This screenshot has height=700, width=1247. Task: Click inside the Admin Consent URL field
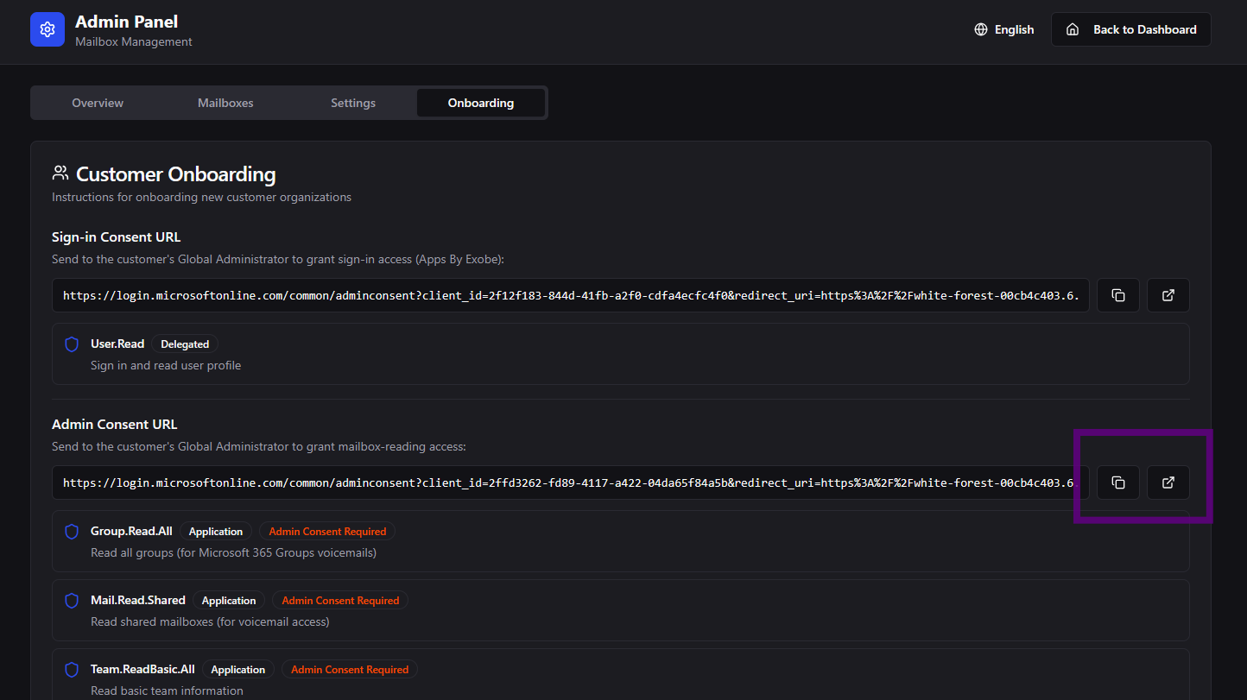(x=571, y=482)
